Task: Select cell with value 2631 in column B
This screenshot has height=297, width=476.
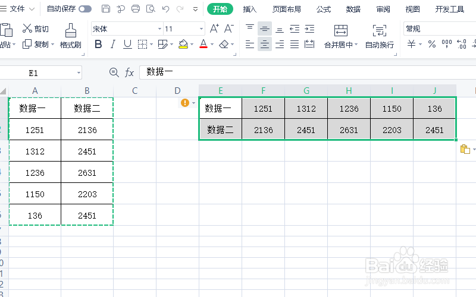Action: 87,172
